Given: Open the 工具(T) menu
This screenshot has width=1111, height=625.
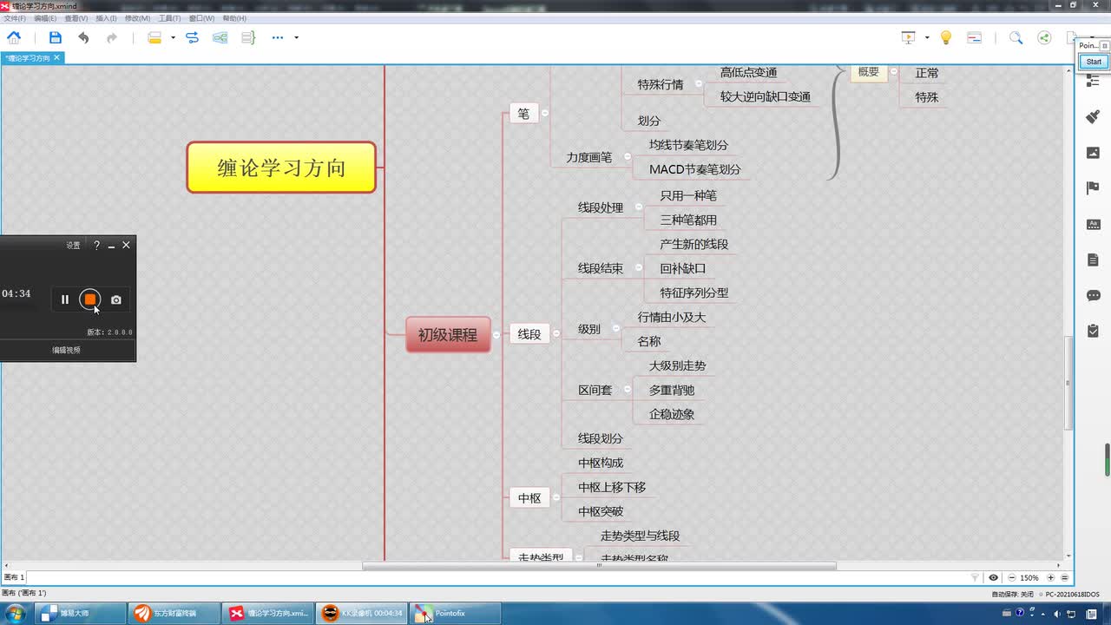Looking at the screenshot, I should (x=169, y=18).
